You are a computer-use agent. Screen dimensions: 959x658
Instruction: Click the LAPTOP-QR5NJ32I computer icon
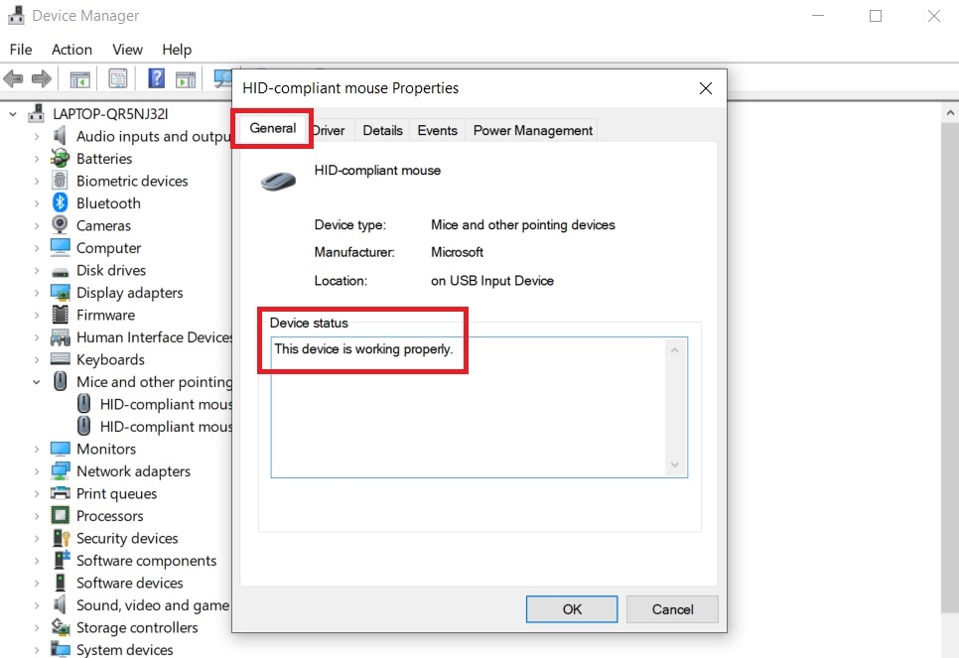pos(37,114)
